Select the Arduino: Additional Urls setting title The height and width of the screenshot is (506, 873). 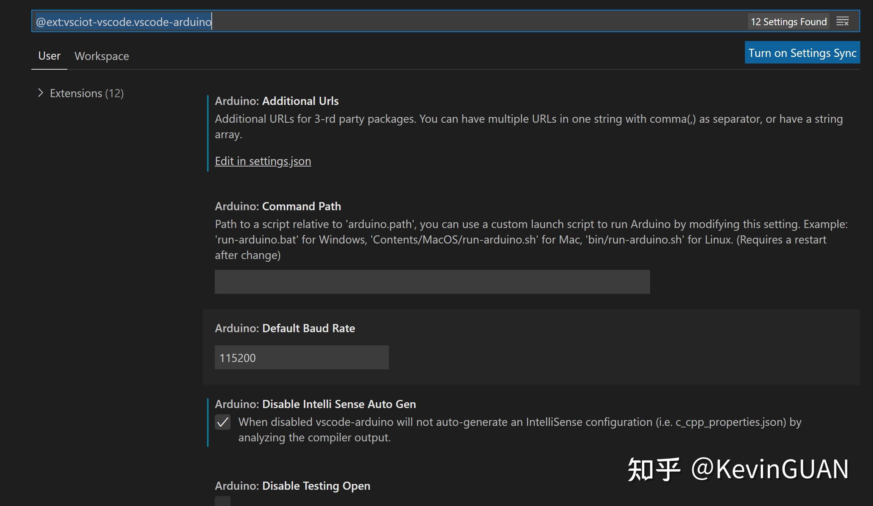[x=277, y=101]
